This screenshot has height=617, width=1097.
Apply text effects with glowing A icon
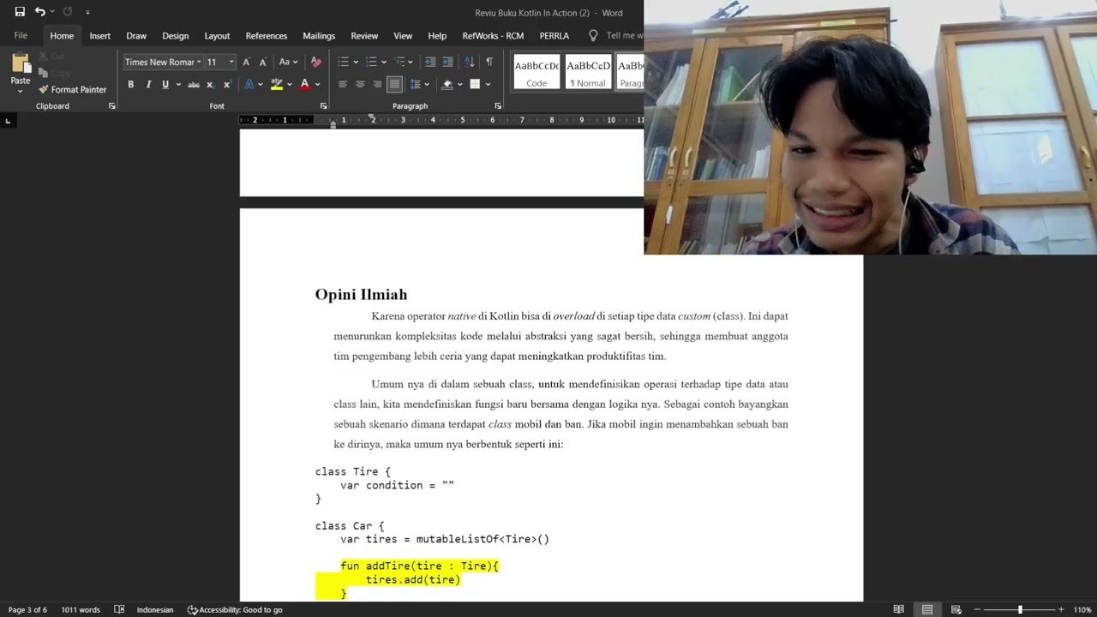[x=249, y=84]
